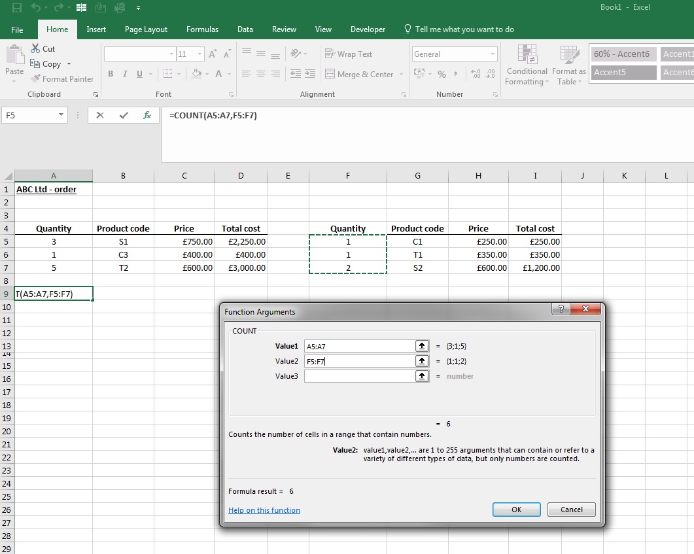Click the Paste clipboard icon

[14, 55]
